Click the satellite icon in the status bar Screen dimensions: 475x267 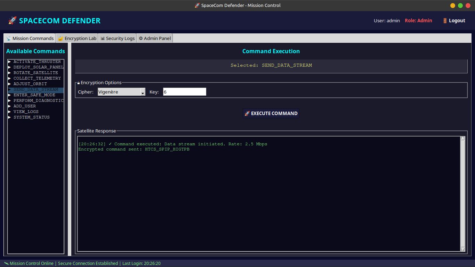pos(6,263)
